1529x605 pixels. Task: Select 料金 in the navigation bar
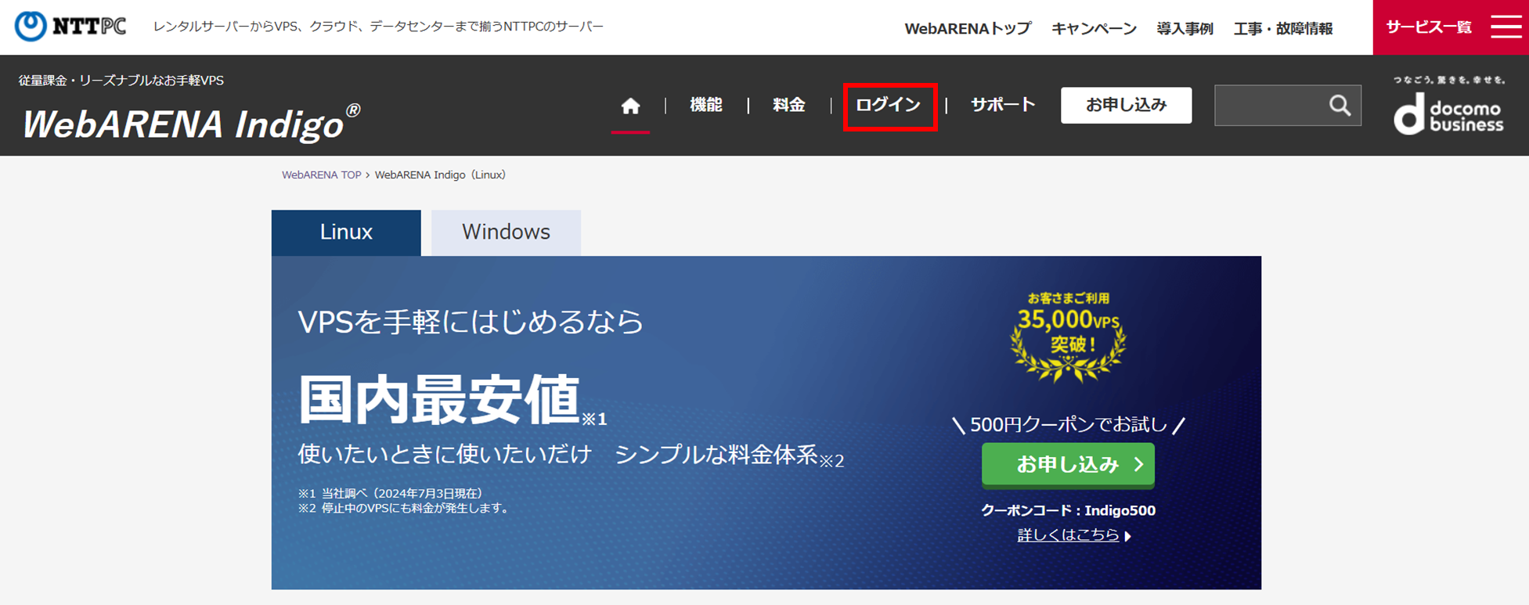[788, 105]
